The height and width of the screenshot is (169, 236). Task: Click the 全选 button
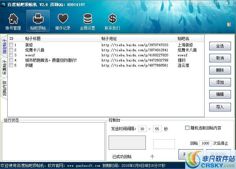tap(220, 46)
